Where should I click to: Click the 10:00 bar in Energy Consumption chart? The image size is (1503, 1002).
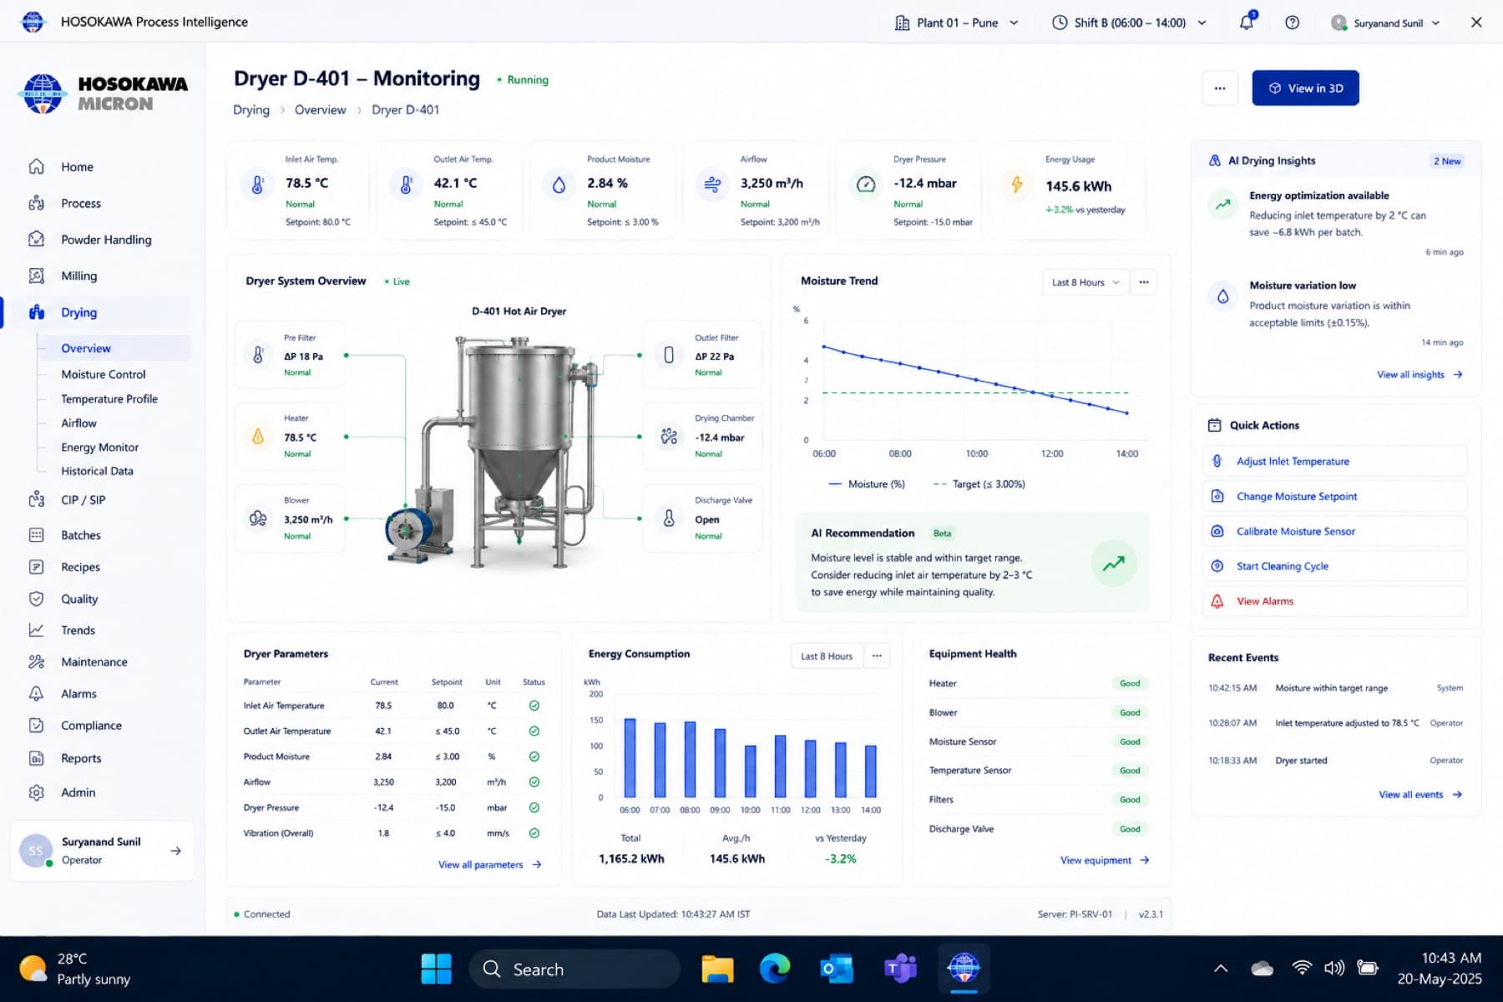[x=750, y=772]
